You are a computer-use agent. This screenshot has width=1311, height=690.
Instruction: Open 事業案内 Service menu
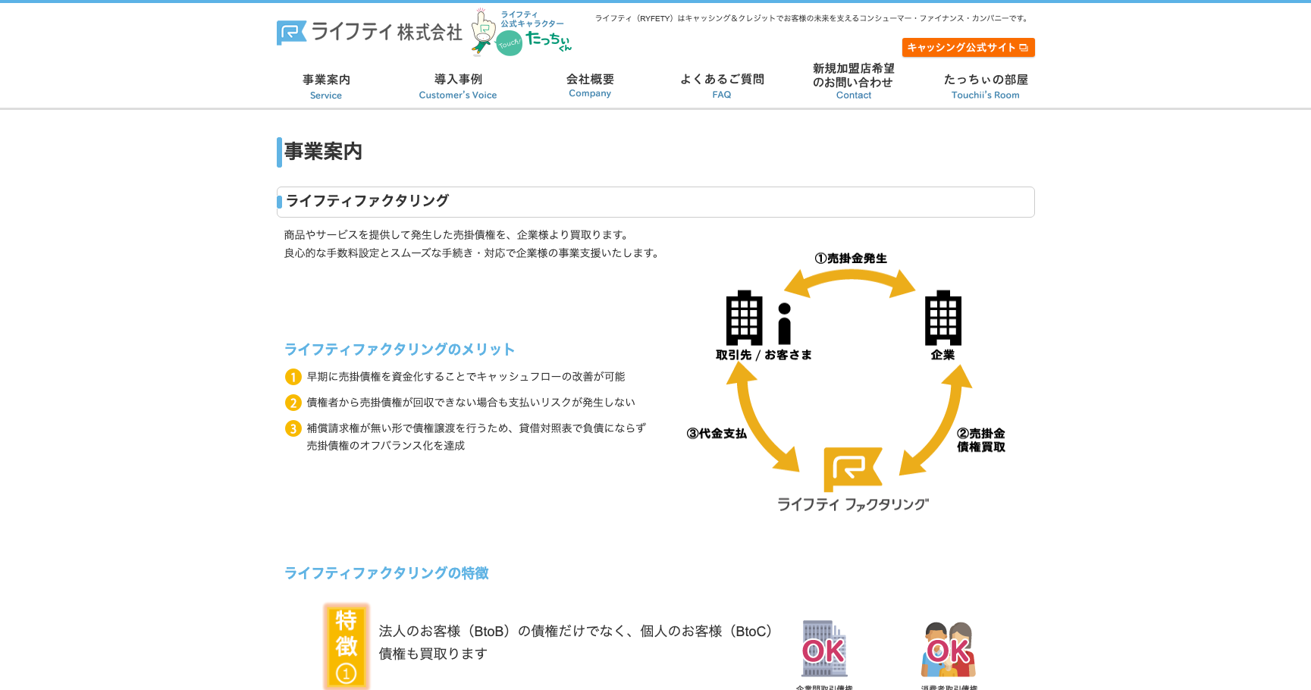[x=326, y=86]
